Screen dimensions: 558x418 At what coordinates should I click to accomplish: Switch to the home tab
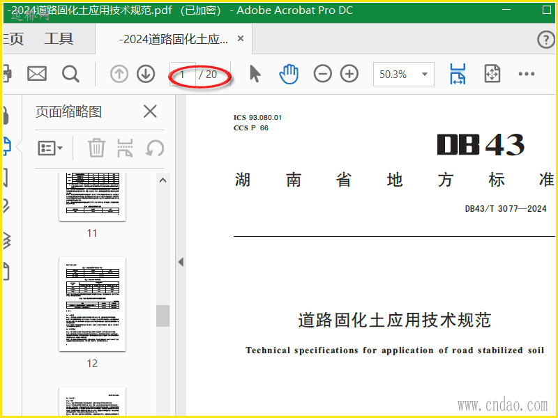point(13,39)
